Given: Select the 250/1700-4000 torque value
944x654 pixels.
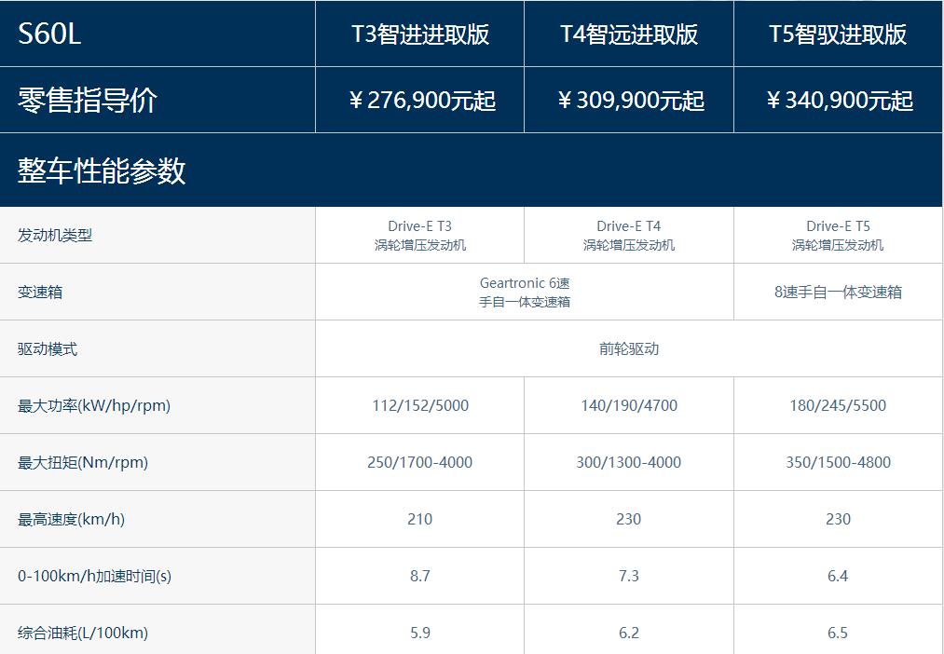Looking at the screenshot, I should [420, 462].
